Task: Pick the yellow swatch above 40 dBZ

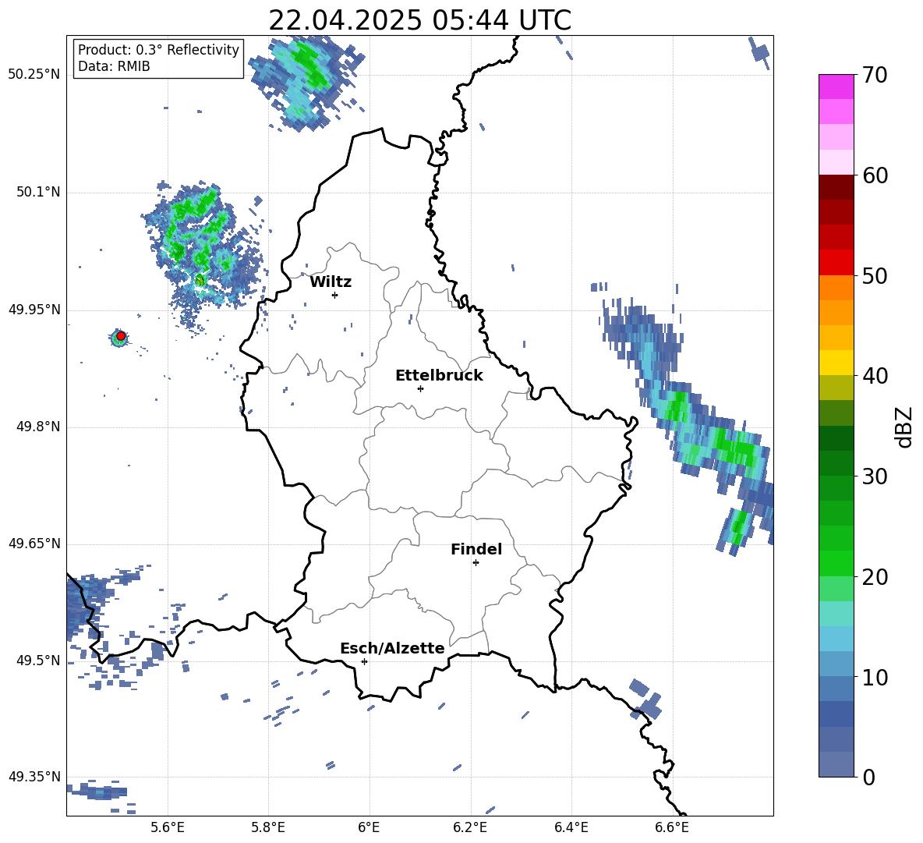Action: tap(836, 363)
